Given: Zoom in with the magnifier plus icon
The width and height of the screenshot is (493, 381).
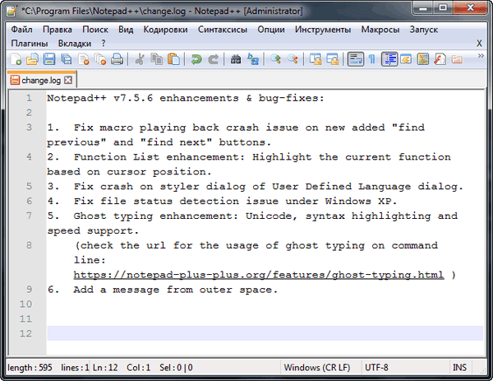Looking at the screenshot, I should [276, 59].
